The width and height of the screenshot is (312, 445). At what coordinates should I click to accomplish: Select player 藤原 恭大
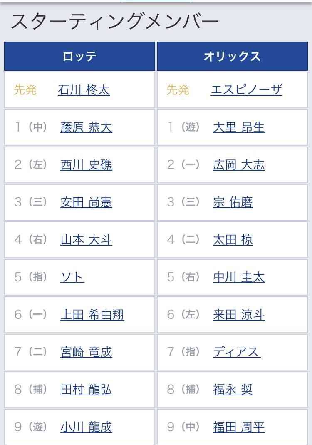pyautogui.click(x=86, y=127)
